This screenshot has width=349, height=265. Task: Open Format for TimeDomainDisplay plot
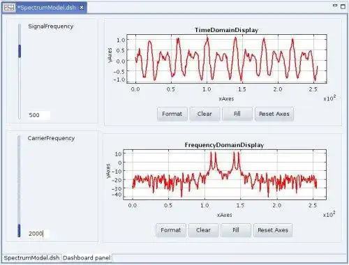click(x=172, y=114)
